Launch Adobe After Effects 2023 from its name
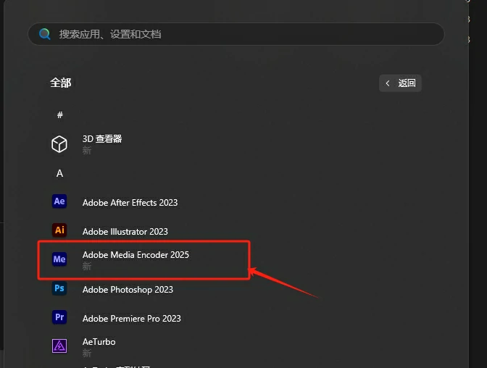This screenshot has width=487, height=368. [130, 202]
